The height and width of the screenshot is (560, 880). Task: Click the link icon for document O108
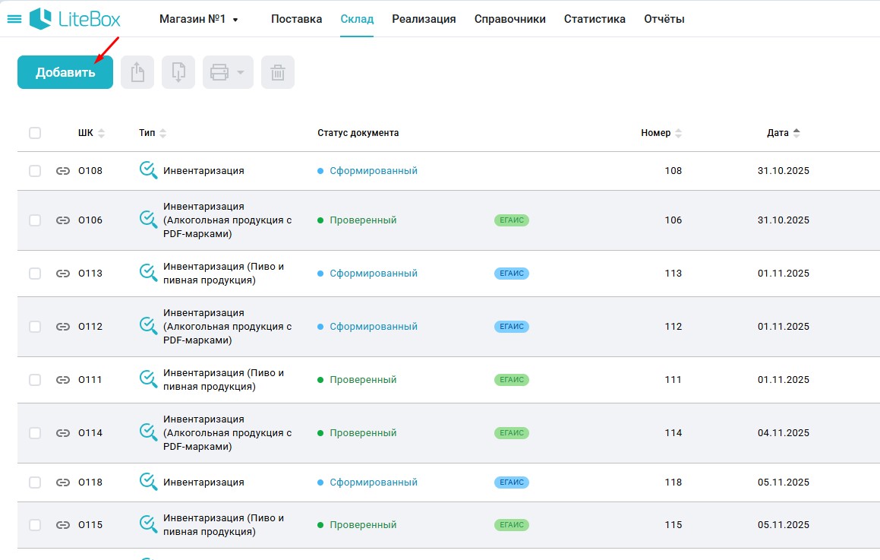63,171
